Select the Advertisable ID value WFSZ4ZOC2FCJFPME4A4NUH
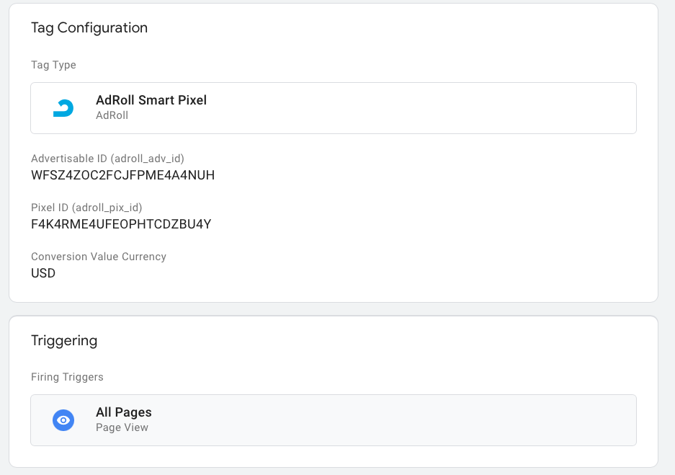 tap(122, 175)
